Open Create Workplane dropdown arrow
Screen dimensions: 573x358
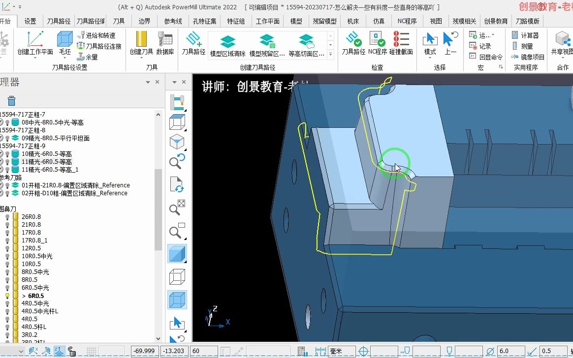[x=35, y=58]
